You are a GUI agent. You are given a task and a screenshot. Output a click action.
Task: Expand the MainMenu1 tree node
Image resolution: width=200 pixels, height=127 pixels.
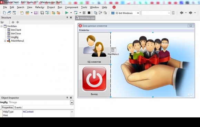point(5,41)
